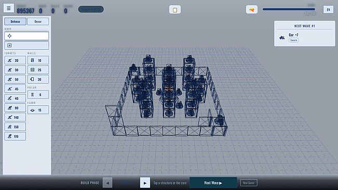Pick the wall piece costing 10

click(38, 60)
